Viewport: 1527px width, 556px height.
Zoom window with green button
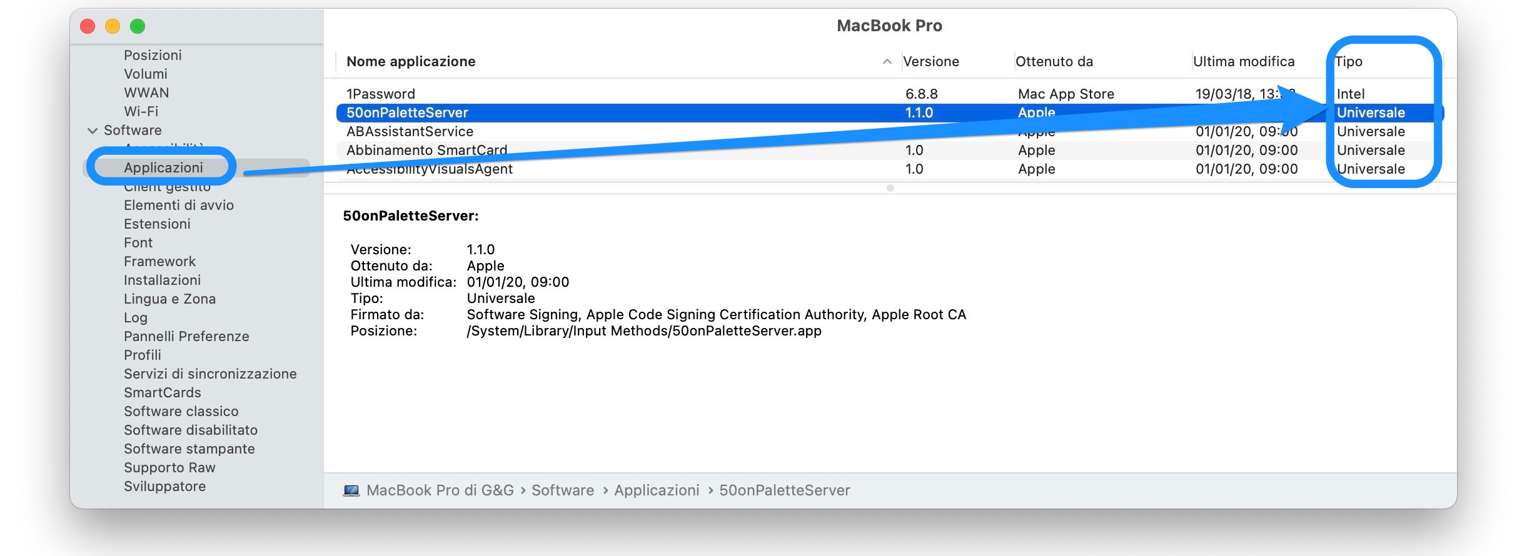[x=138, y=26]
